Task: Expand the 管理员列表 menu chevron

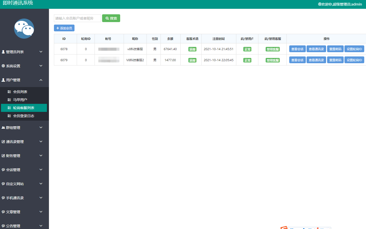Action: (41, 52)
